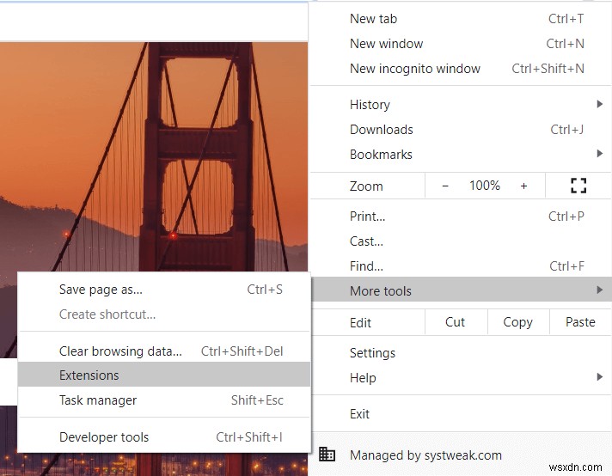Select Save page as option
Screen dimensions: 612x476
point(101,290)
